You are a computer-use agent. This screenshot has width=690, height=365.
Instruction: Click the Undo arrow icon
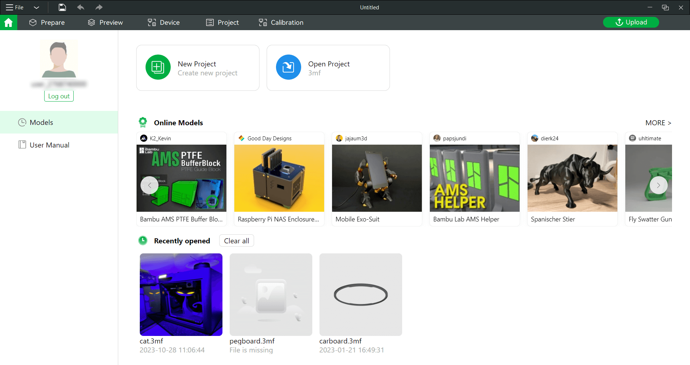pyautogui.click(x=80, y=7)
